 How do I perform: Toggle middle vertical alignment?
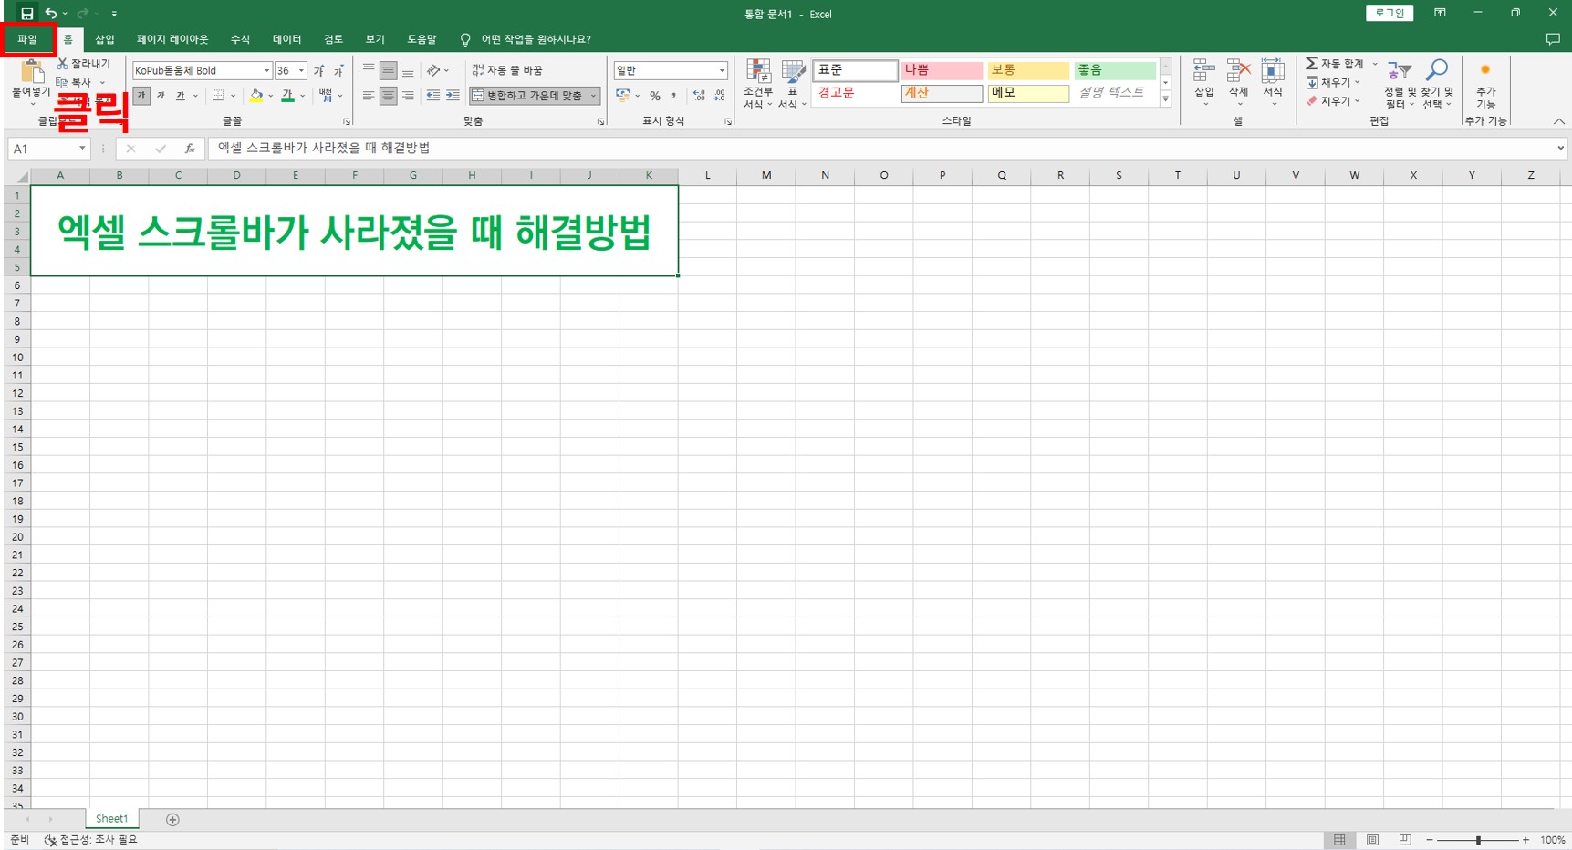(x=388, y=70)
